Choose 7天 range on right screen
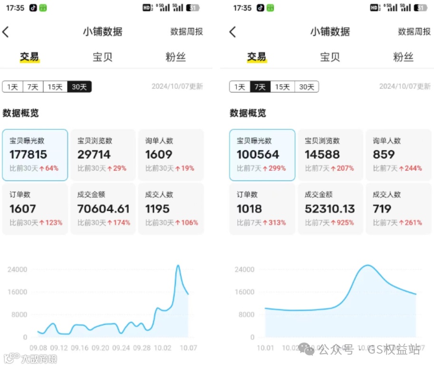Image resolution: width=434 pixels, height=367 pixels. [260, 87]
